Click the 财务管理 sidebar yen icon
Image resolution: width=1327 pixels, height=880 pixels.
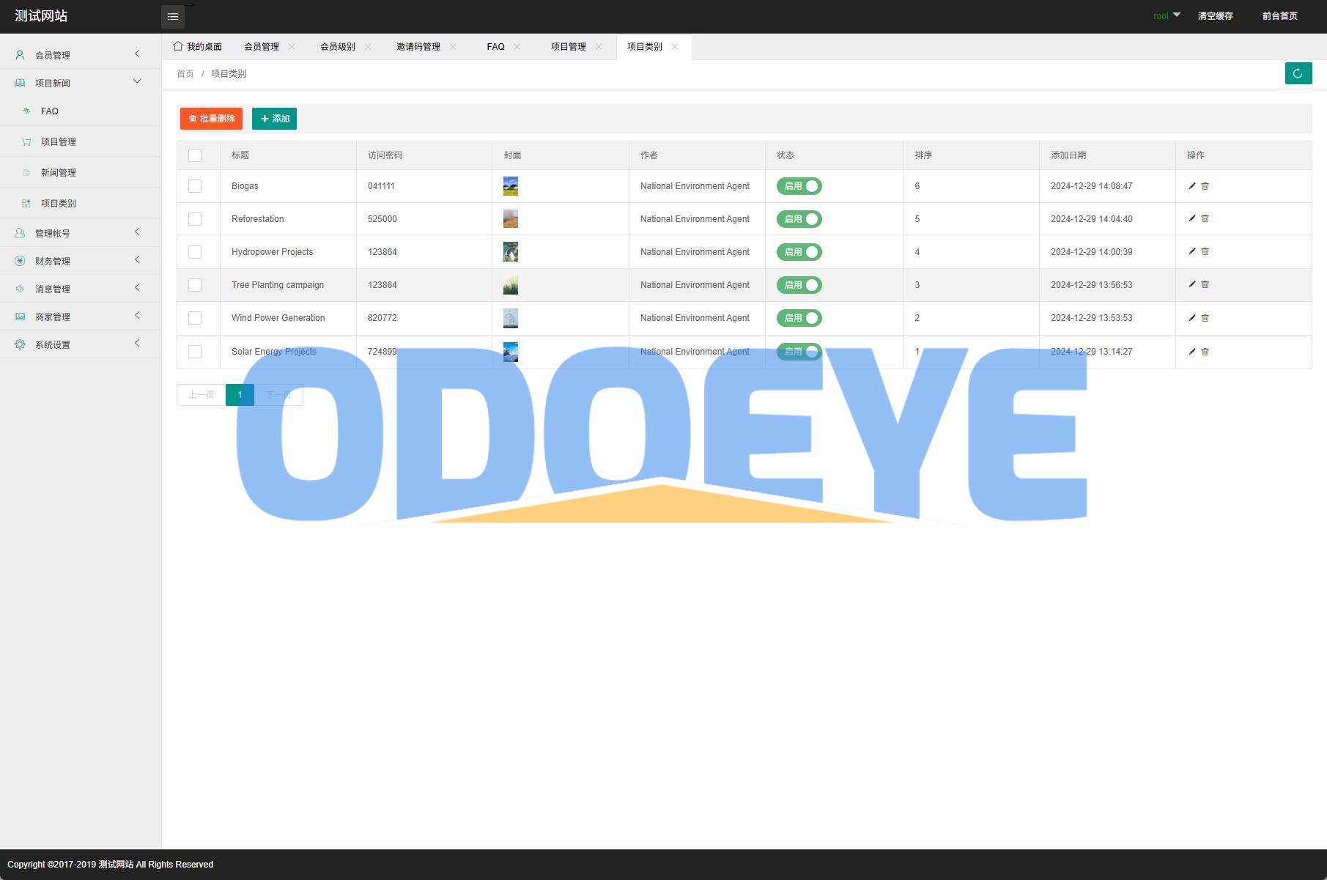click(x=20, y=261)
